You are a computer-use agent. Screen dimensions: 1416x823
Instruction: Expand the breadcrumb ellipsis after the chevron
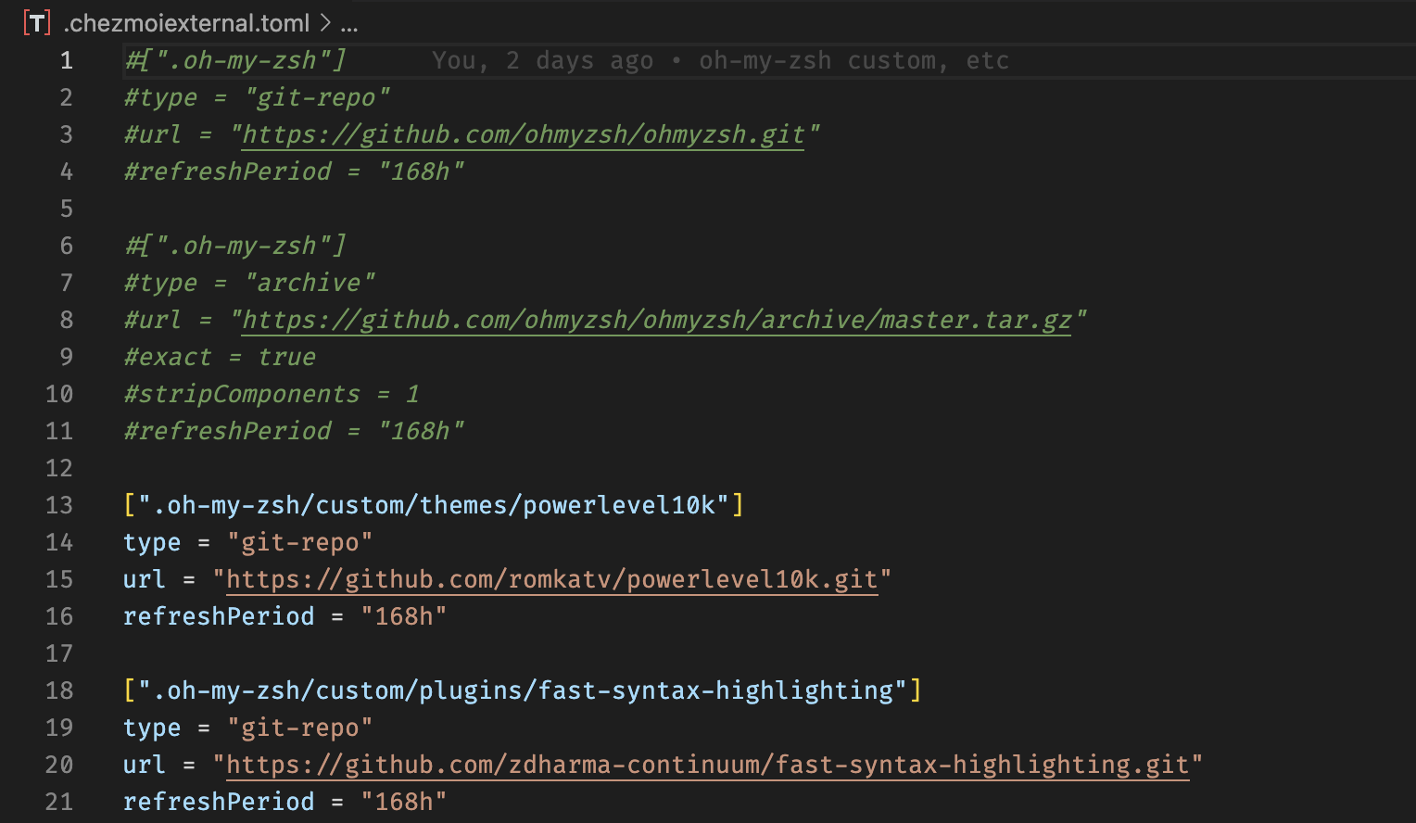pos(349,26)
